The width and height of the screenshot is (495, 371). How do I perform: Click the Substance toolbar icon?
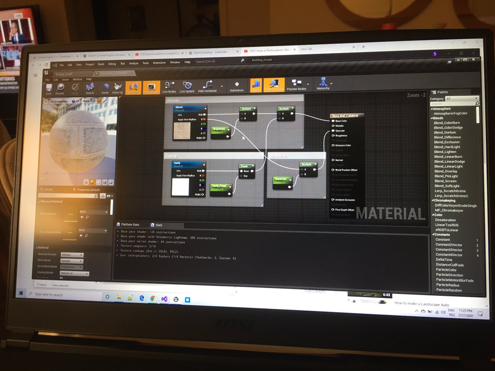point(237,86)
